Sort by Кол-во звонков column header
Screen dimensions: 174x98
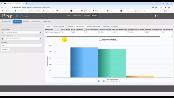coord(66,29)
